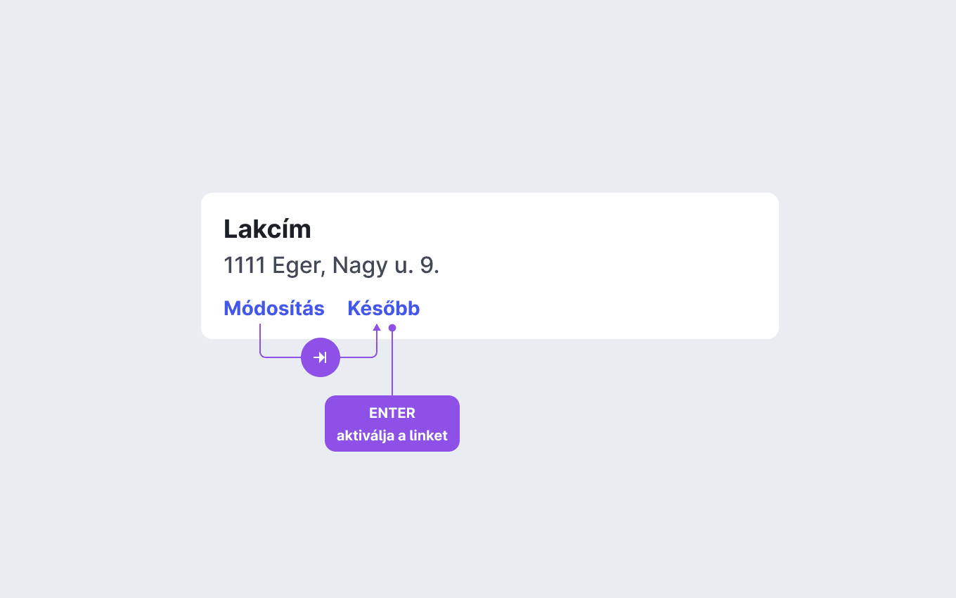Screen dimensions: 956x598
Task: Click the word ENTER in the tooltip
Action: coord(392,413)
